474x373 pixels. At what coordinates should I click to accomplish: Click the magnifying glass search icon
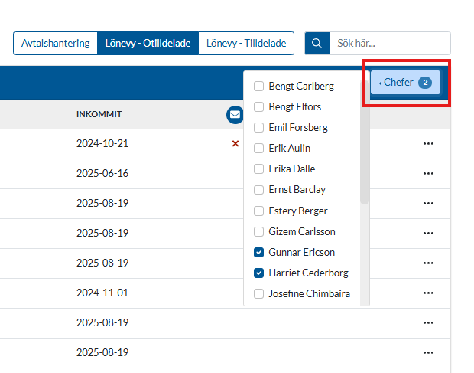pyautogui.click(x=317, y=44)
